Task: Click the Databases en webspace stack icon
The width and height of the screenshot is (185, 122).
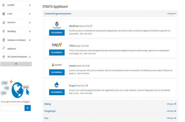Action: tap(4, 40)
